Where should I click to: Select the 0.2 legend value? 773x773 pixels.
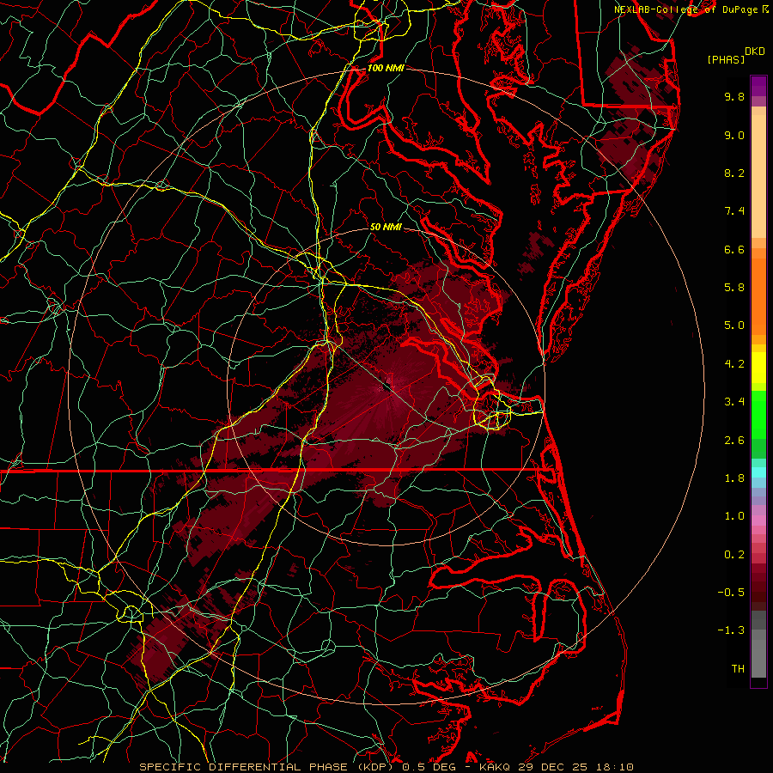coord(734,555)
